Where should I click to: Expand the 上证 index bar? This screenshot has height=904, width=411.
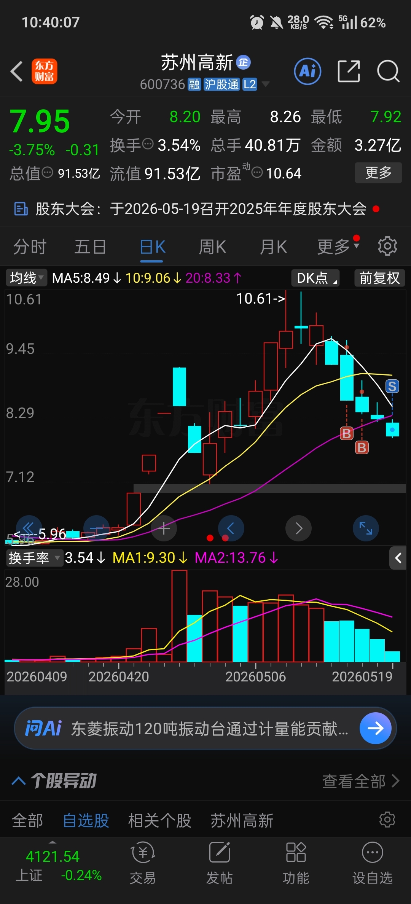coord(53,842)
